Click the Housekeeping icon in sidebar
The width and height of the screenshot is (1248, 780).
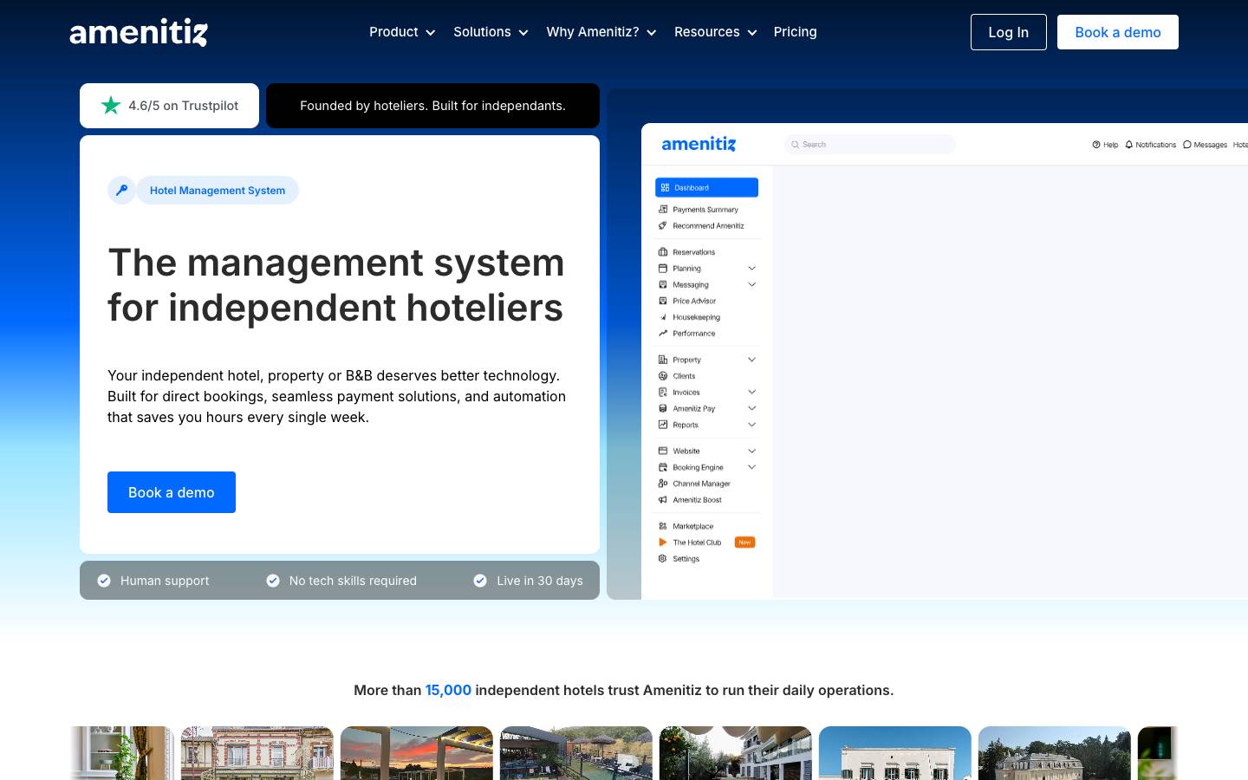pos(663,317)
